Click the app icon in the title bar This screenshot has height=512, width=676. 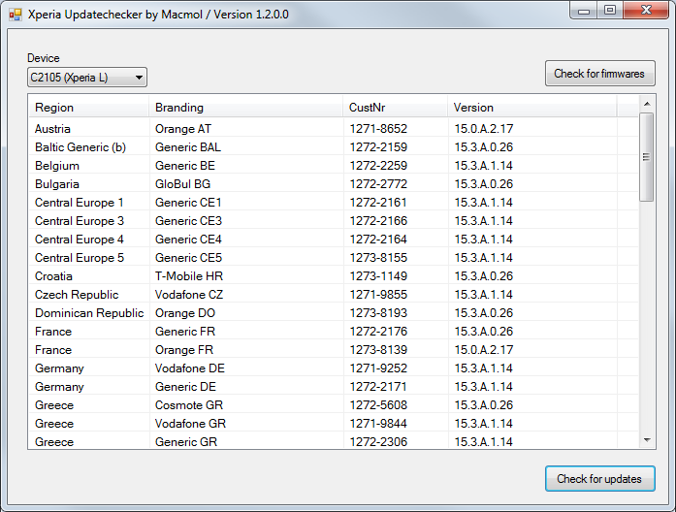point(16,15)
